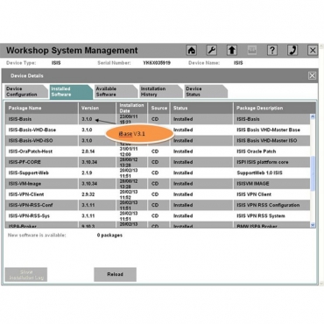
Task: Click the table scrollbar up arrow
Action: point(313,116)
